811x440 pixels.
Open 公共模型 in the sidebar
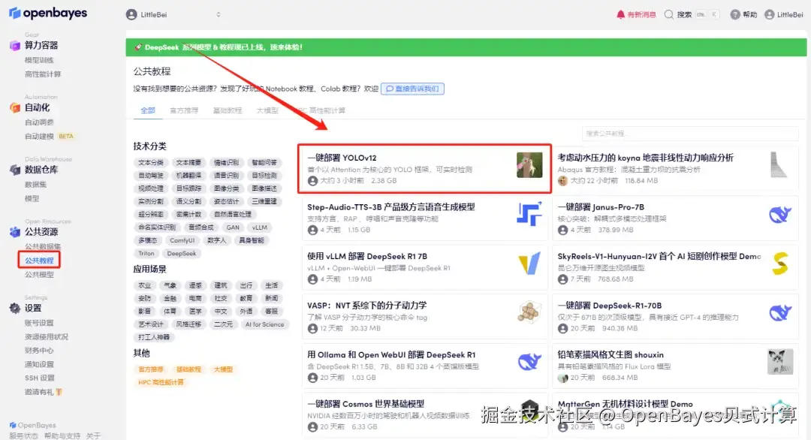(39, 275)
